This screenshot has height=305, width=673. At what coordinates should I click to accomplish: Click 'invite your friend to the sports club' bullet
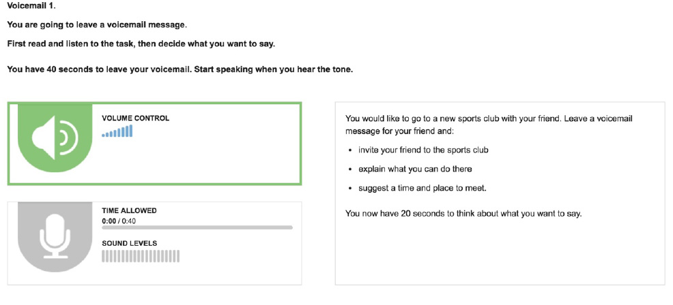pos(423,150)
